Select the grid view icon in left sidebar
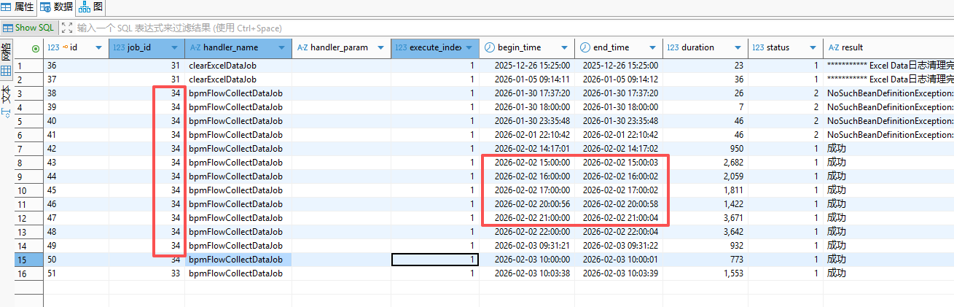Viewport: 954px width, 307px height. 6,71
